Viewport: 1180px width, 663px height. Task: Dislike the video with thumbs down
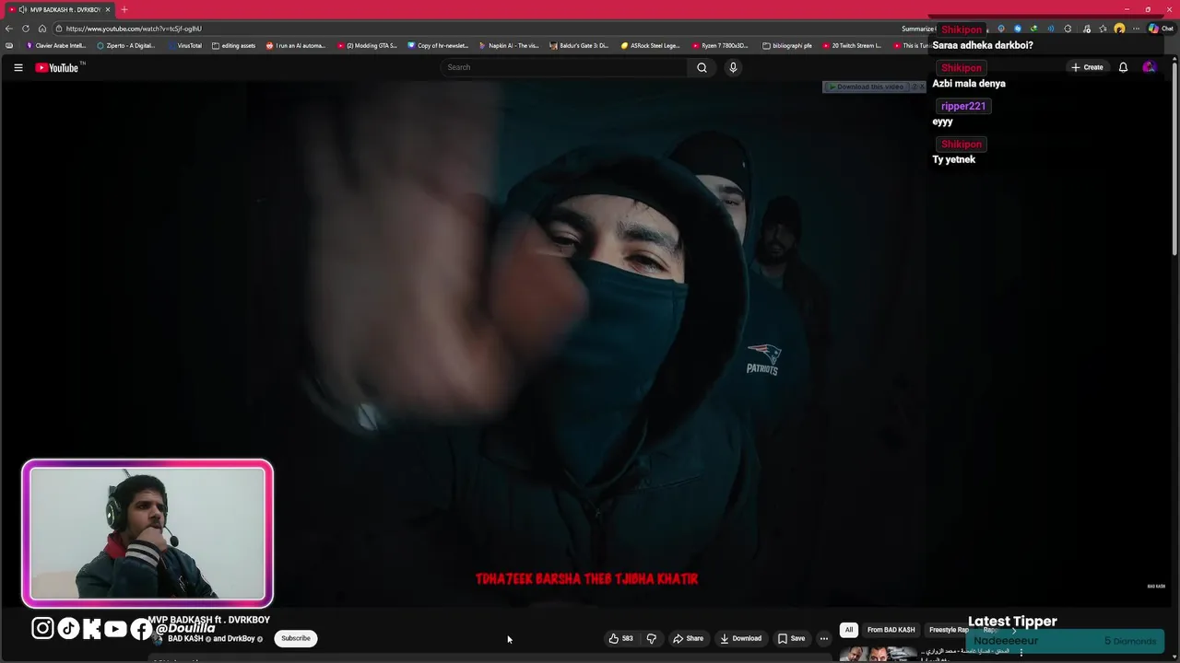point(651,638)
